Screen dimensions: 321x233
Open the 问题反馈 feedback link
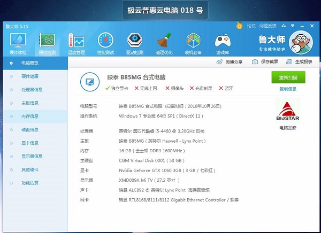(268, 26)
